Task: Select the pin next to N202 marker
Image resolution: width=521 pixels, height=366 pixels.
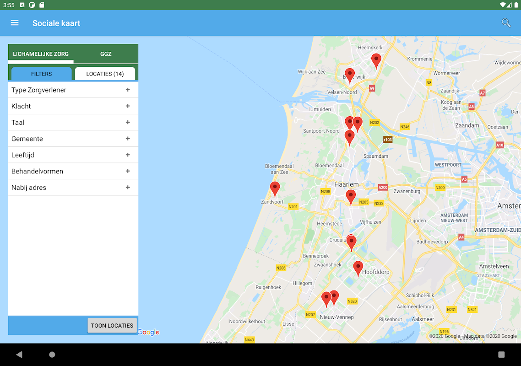Action: click(358, 124)
